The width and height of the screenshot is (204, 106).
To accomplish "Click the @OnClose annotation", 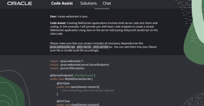I will [x=63, y=101].
